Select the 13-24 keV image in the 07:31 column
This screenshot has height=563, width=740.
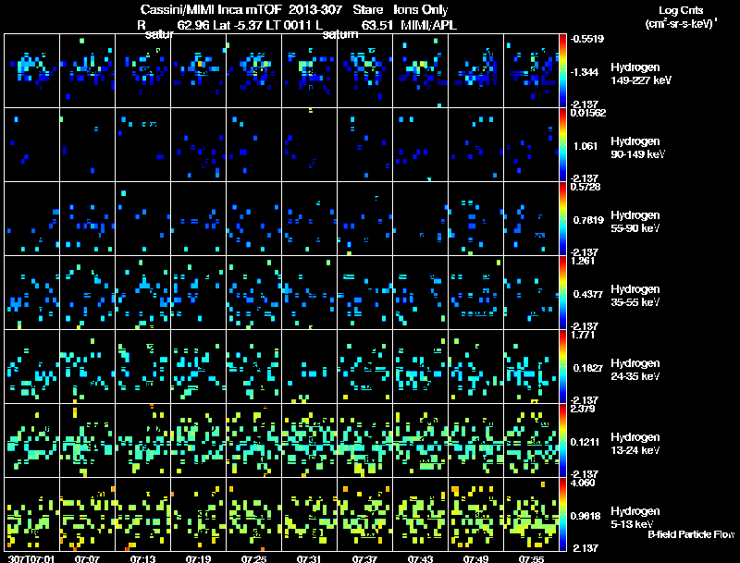tap(309, 440)
